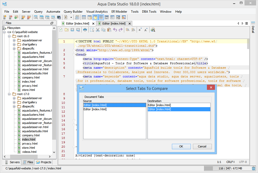258x173 pixels.
Task: Click the Select All dashed-box icon
Action: click(x=92, y=30)
